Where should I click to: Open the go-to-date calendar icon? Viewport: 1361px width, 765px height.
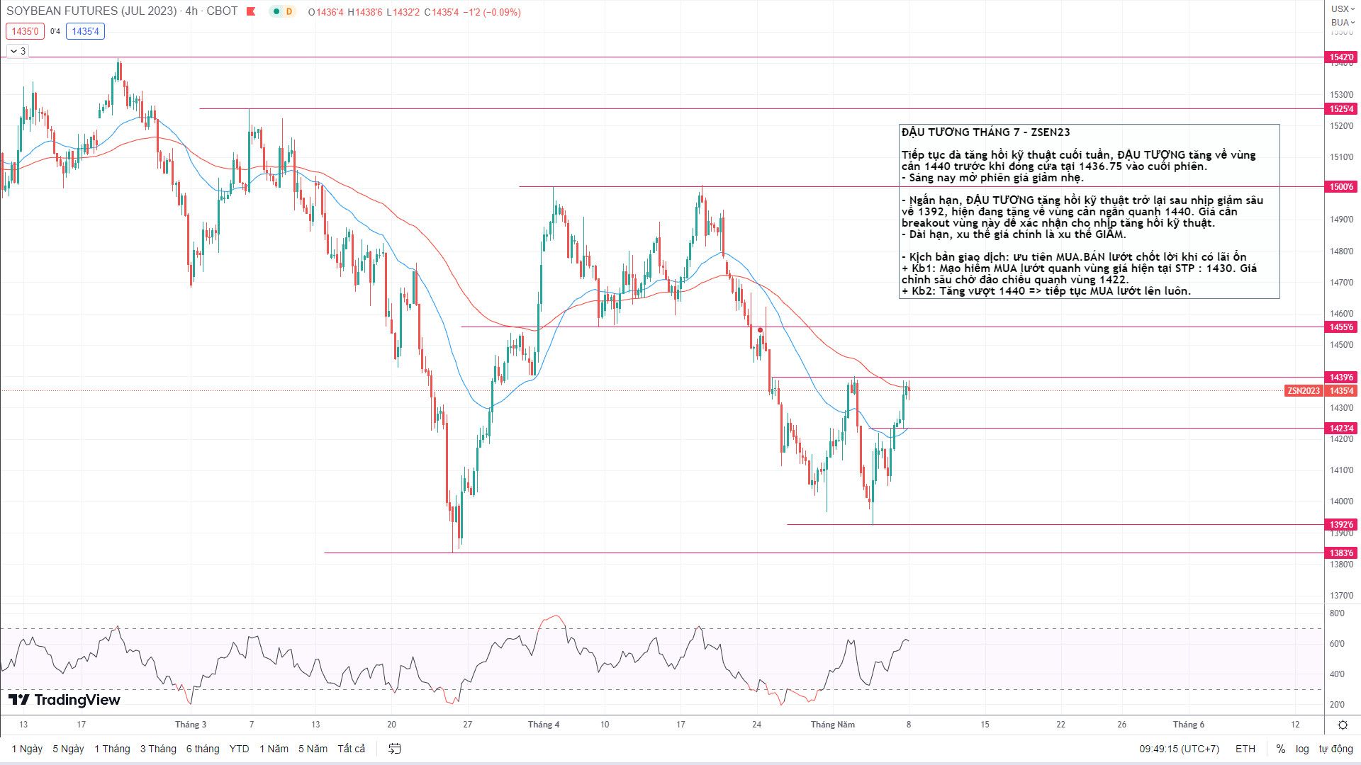395,749
